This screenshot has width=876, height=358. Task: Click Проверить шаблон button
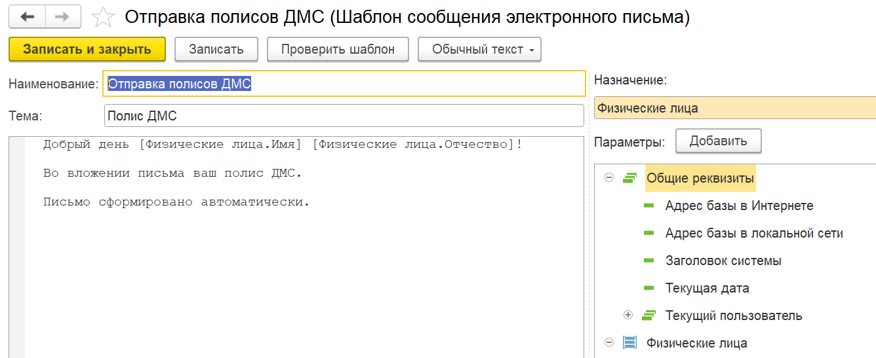[338, 50]
